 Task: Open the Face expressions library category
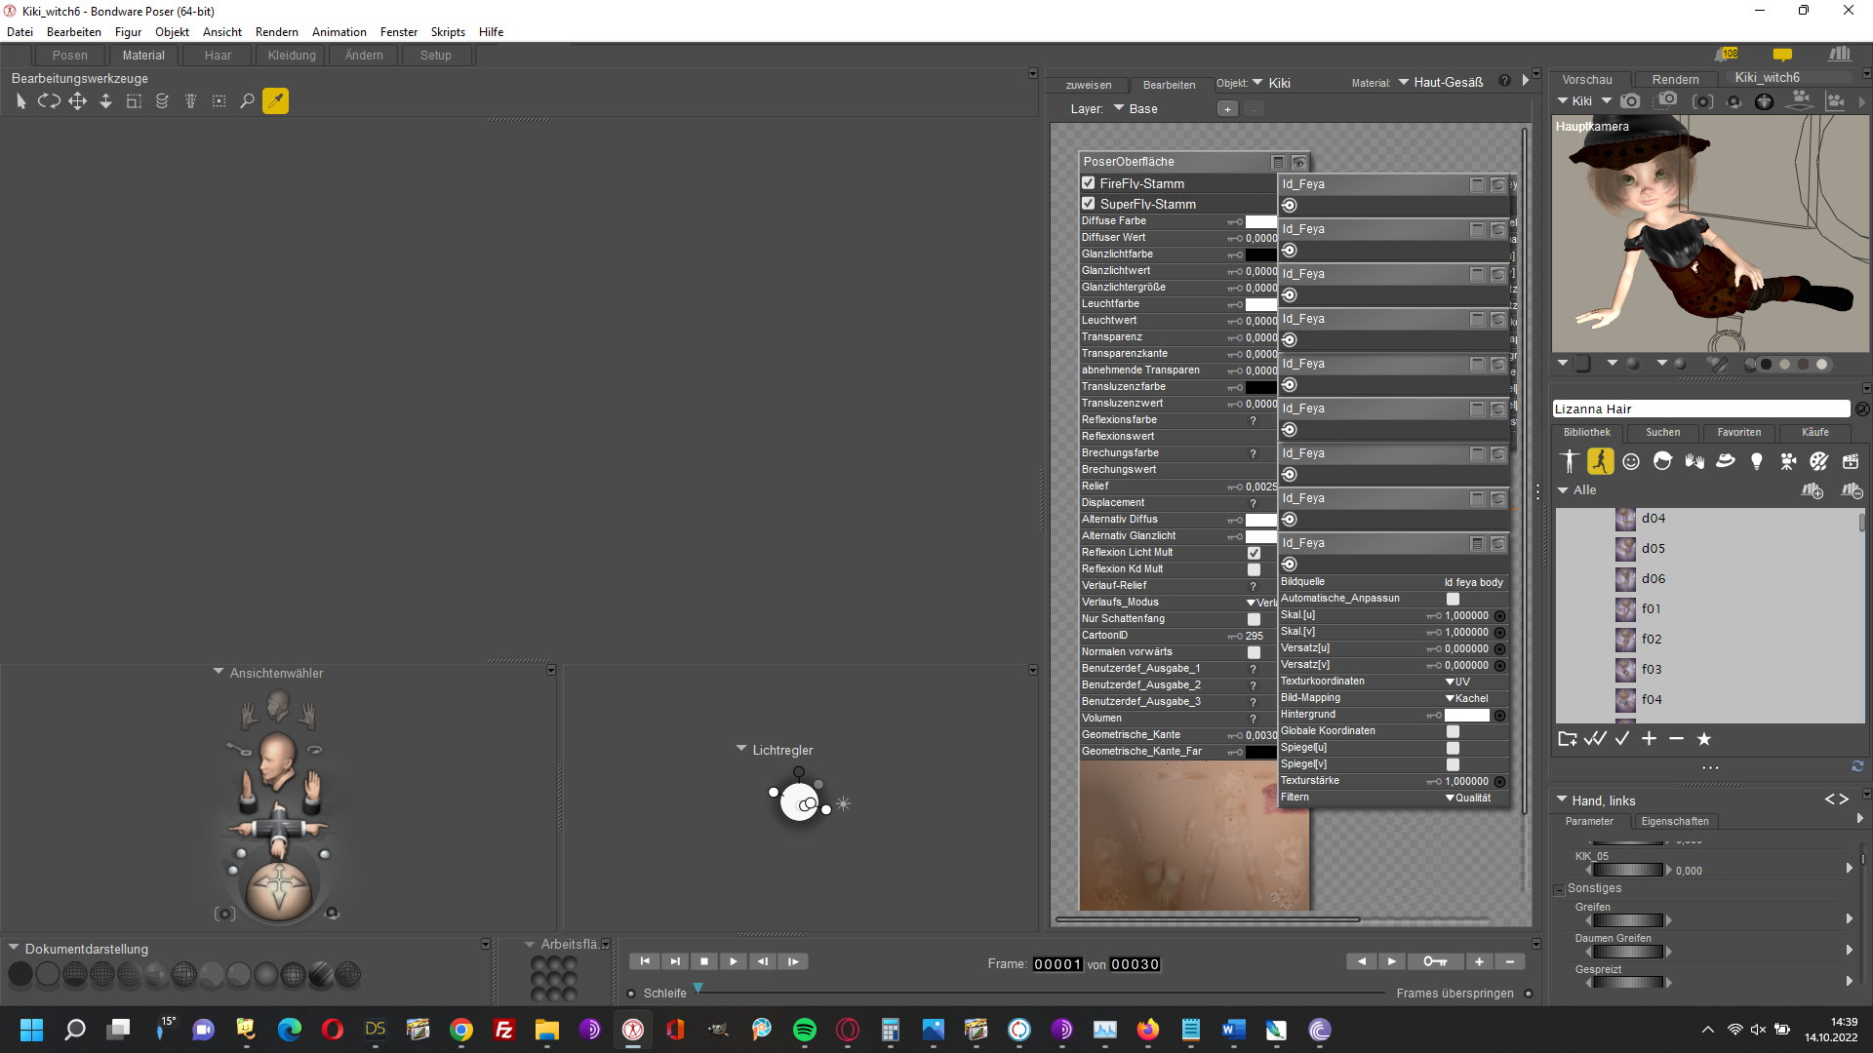click(1631, 461)
